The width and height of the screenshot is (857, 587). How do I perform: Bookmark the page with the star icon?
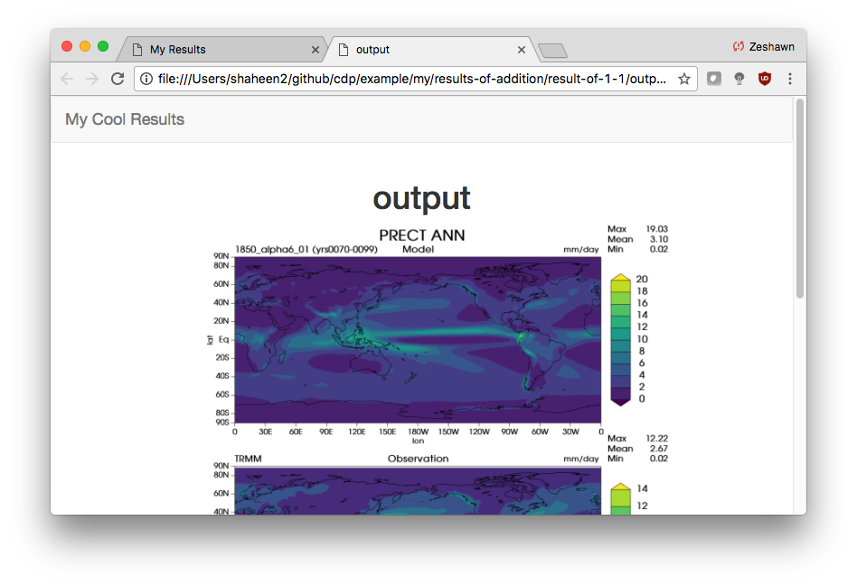point(684,79)
